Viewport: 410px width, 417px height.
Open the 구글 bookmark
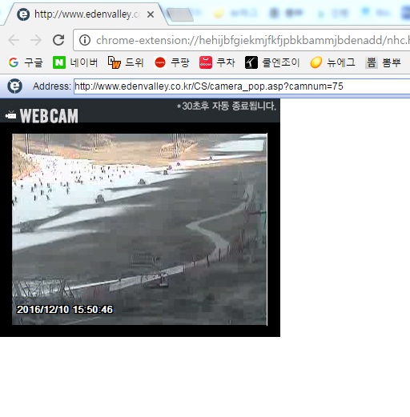[26, 62]
